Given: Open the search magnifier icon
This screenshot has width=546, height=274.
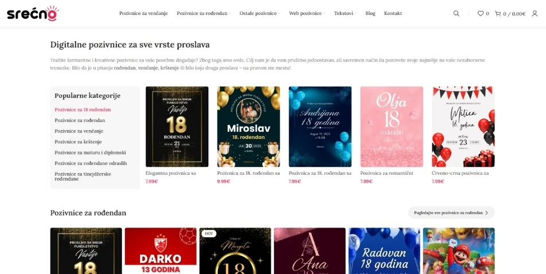Looking at the screenshot, I should click(x=456, y=14).
